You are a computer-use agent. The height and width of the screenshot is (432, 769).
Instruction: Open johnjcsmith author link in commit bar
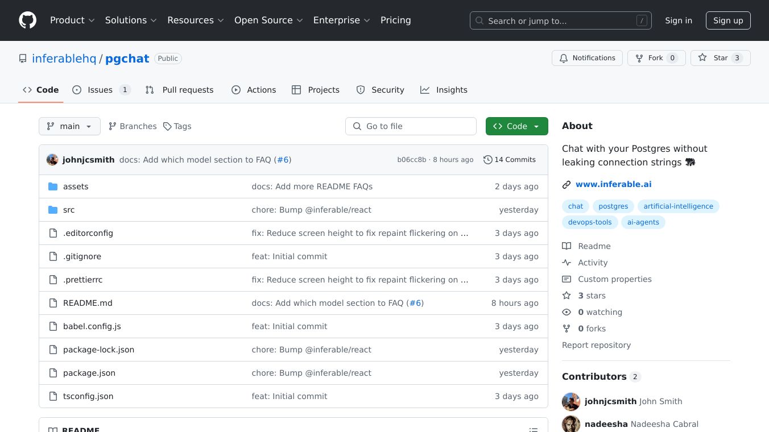click(88, 160)
